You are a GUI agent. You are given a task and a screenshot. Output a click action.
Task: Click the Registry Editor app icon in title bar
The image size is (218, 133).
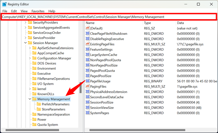click(x=4, y=4)
